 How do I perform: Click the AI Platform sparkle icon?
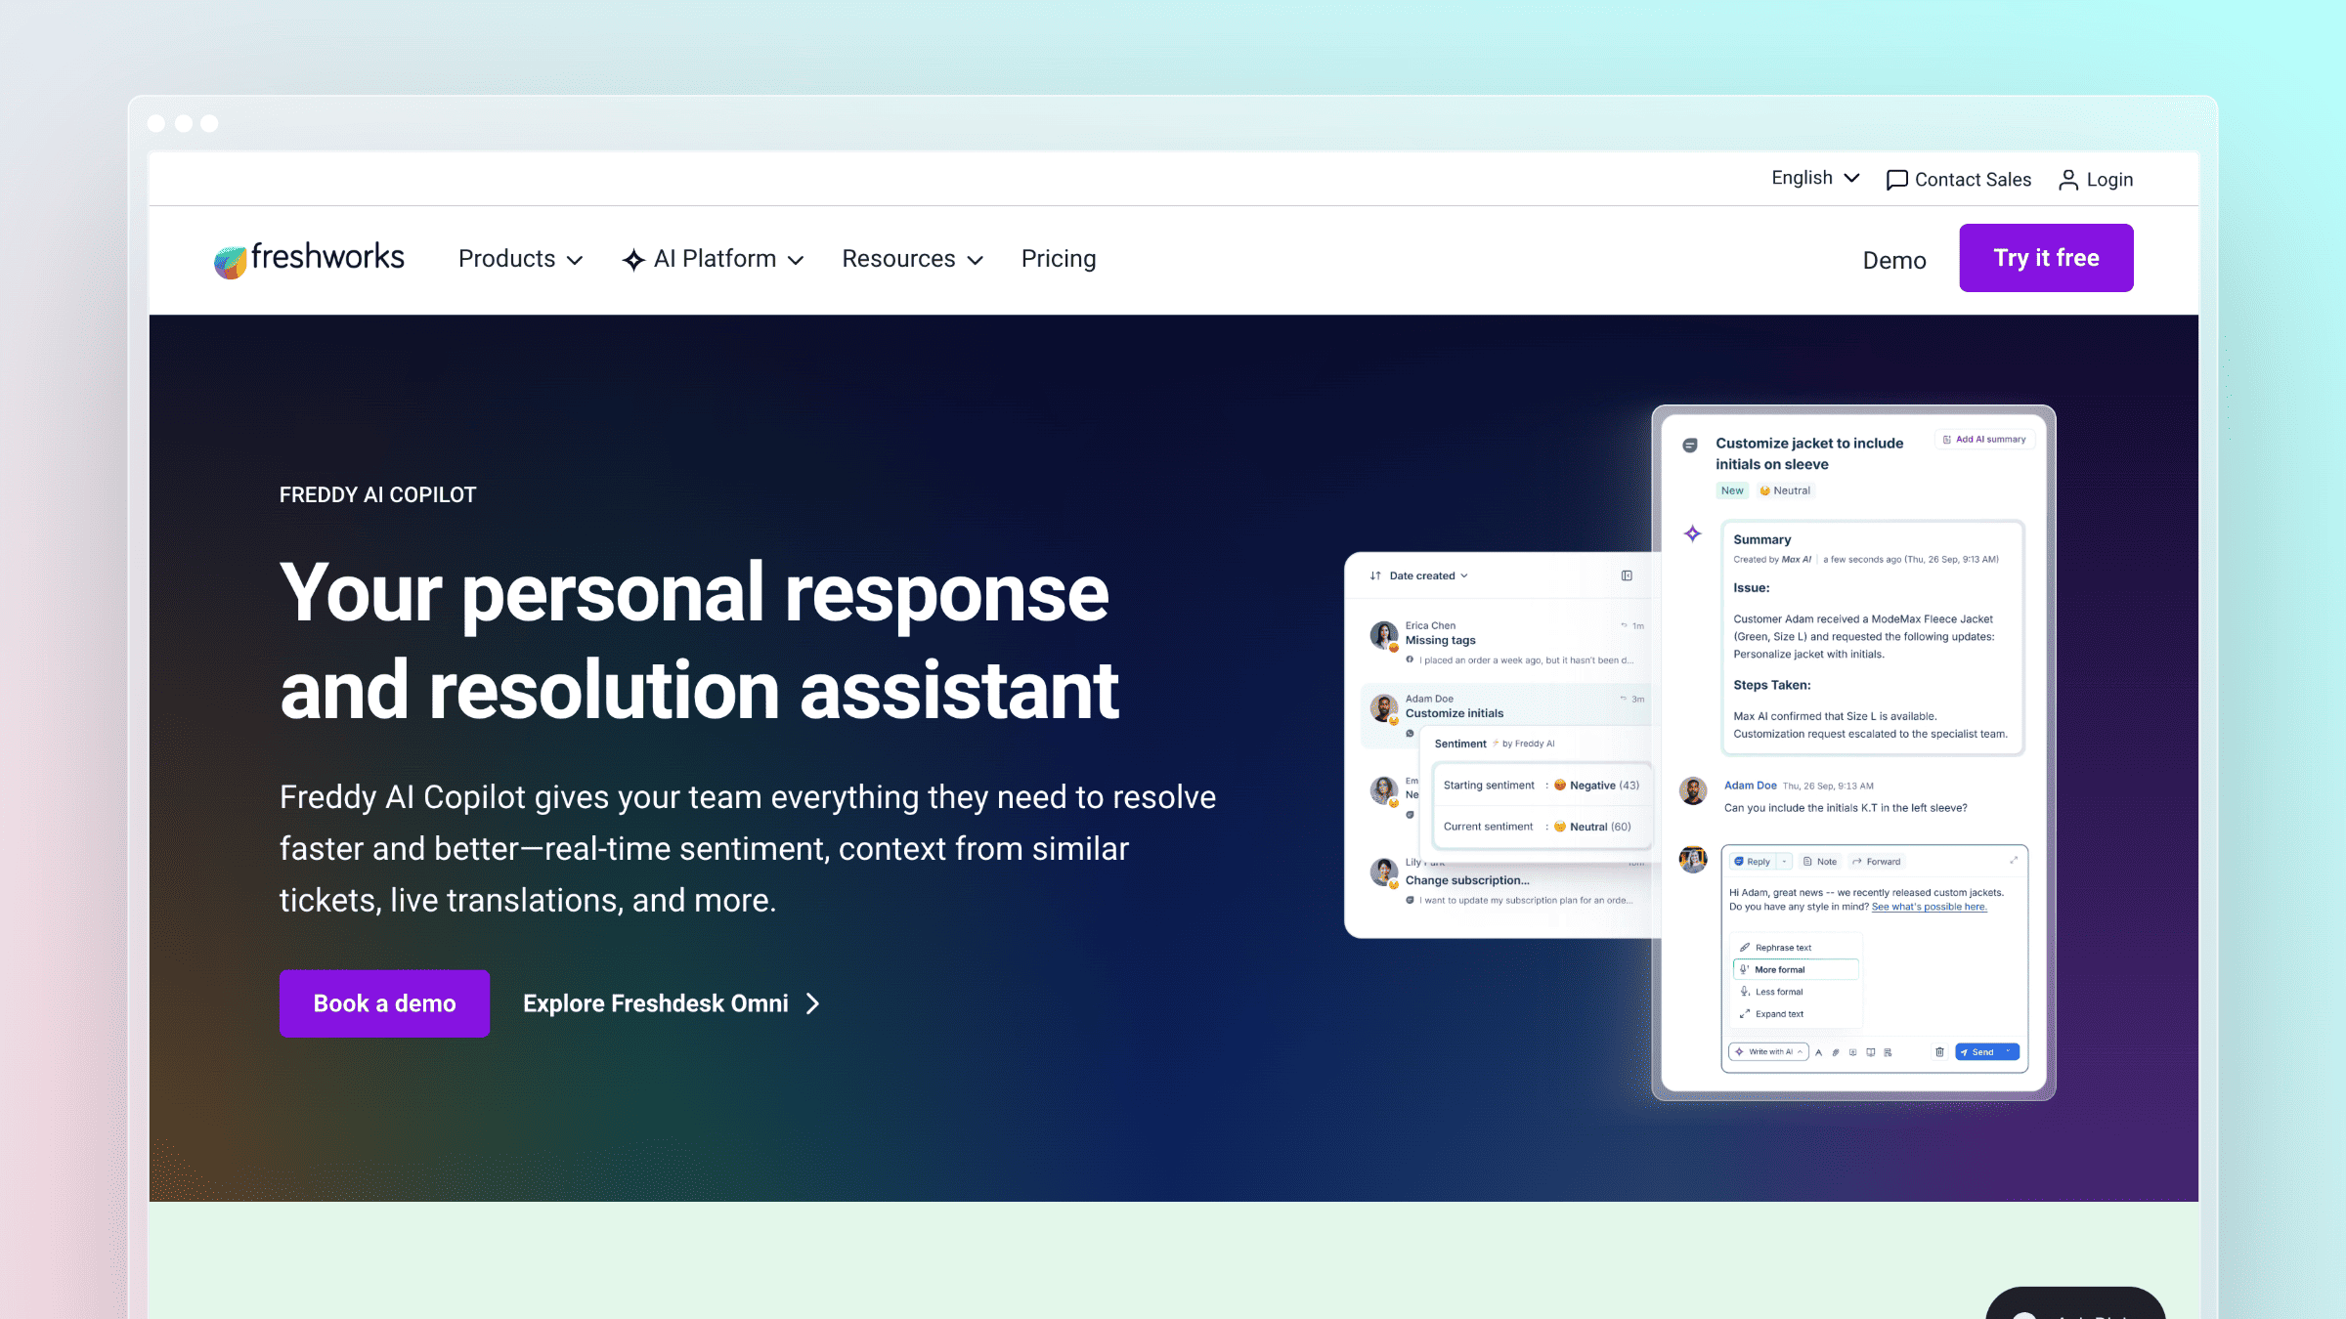point(633,259)
